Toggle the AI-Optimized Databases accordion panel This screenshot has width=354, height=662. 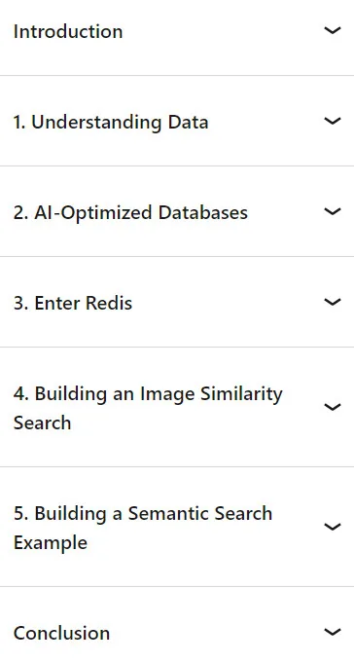tap(177, 211)
